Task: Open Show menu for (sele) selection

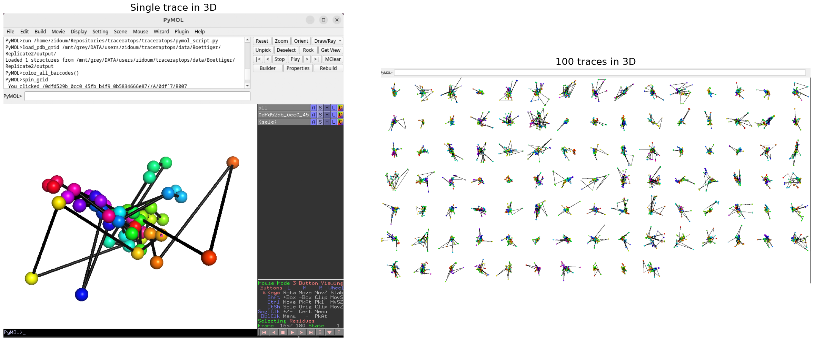Action: click(320, 122)
